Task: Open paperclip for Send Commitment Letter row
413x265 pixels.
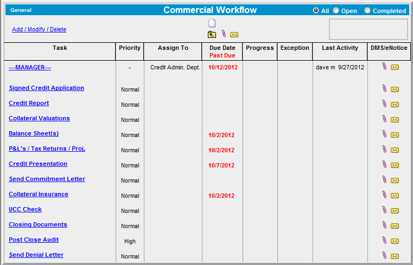Action: 385,179
